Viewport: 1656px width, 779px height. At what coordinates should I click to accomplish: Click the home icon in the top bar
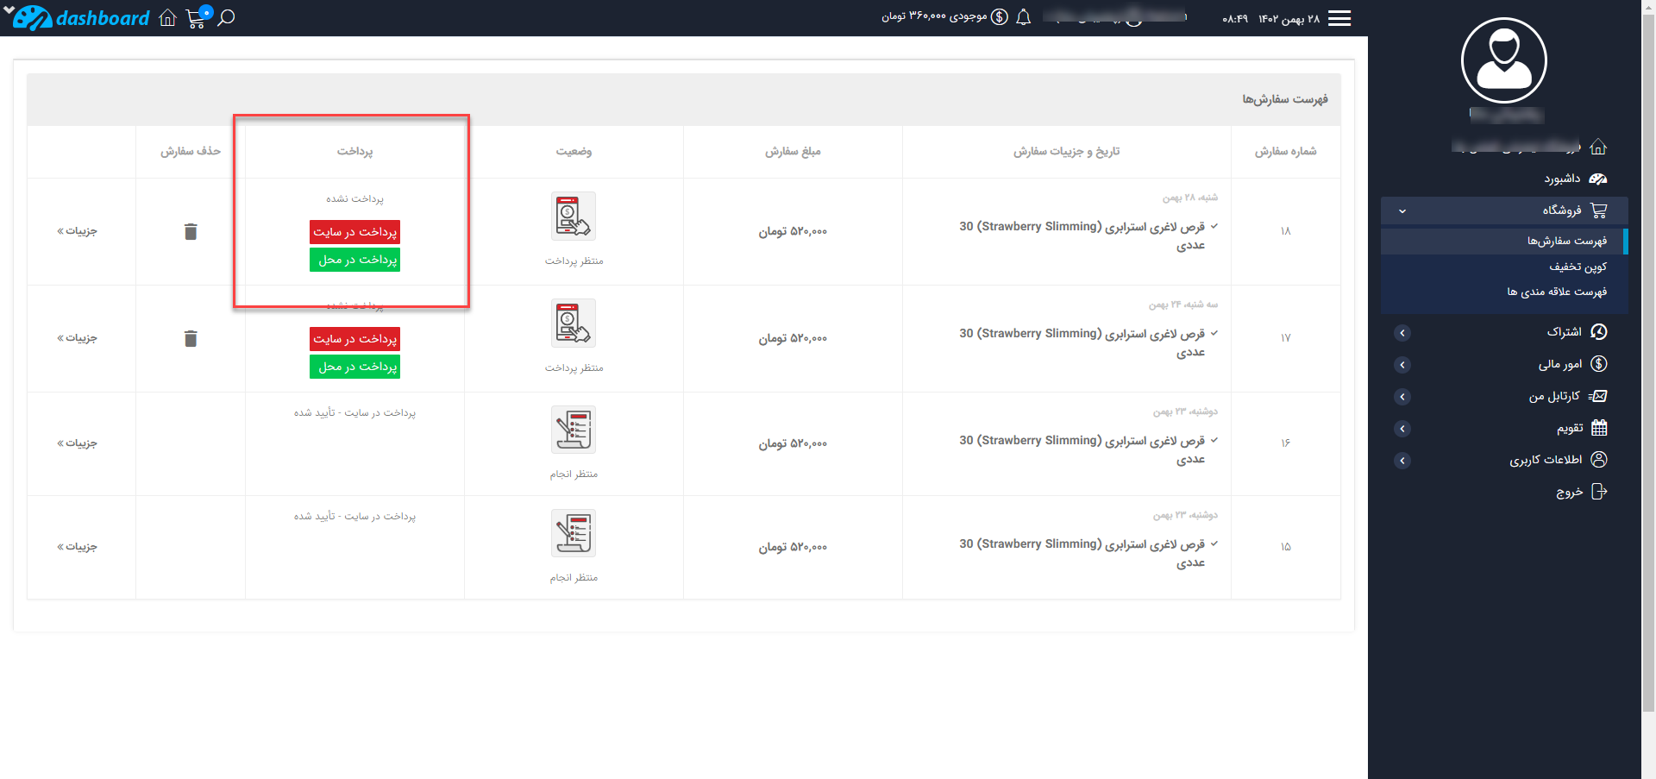click(x=167, y=17)
